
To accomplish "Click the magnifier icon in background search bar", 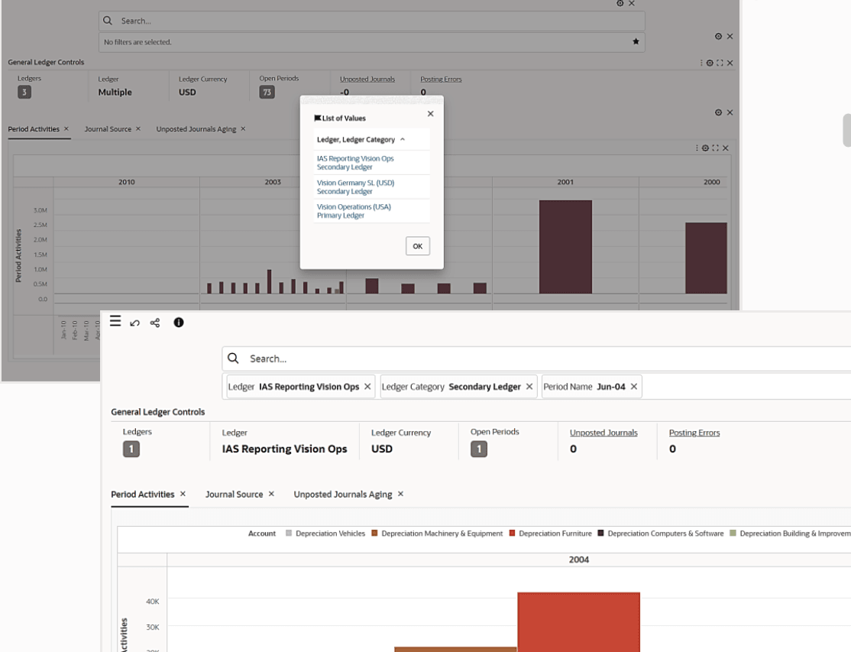I will point(108,21).
